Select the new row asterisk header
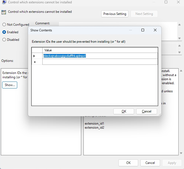This screenshot has height=169, width=184. point(37,62)
